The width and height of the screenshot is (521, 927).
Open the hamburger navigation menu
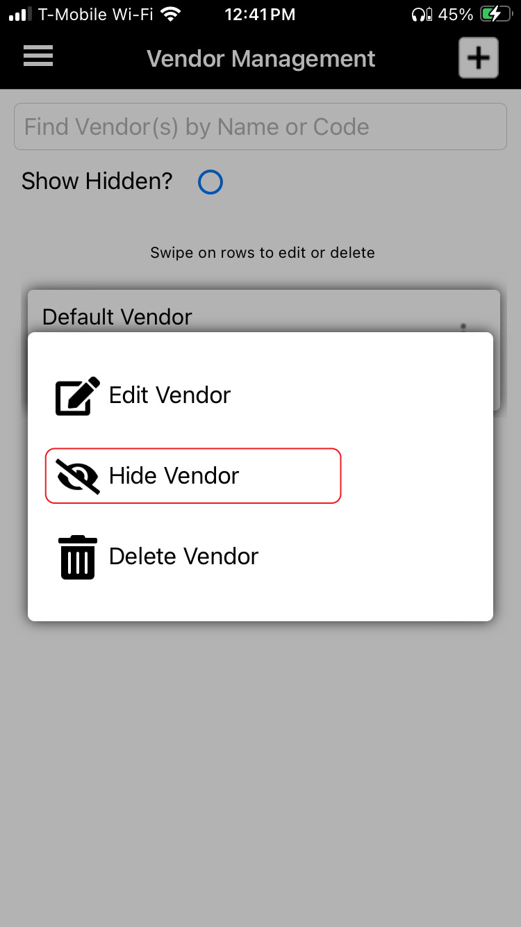coord(38,56)
